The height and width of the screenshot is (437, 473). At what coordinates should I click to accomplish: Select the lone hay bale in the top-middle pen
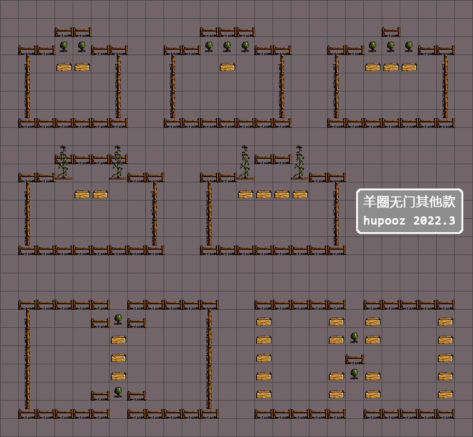point(228,67)
